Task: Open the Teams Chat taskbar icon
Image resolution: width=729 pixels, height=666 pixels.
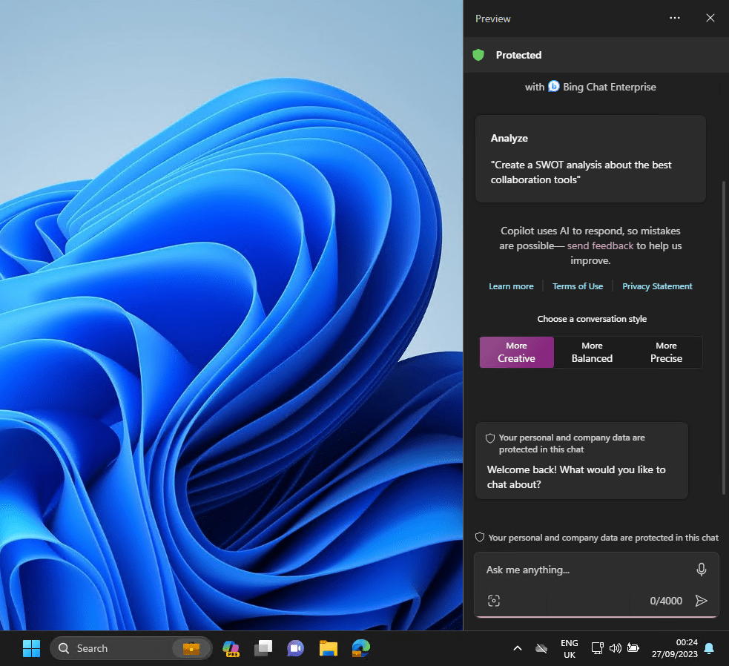Action: click(x=296, y=648)
